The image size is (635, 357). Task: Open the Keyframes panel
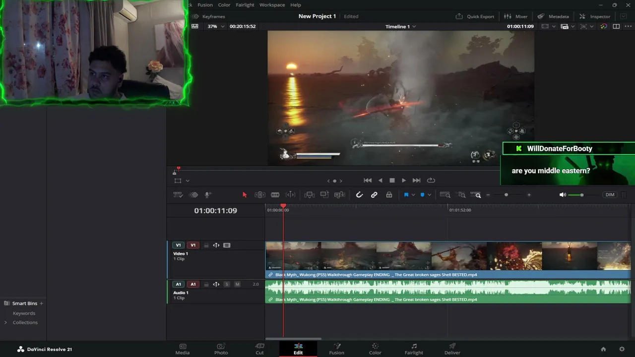(x=208, y=16)
